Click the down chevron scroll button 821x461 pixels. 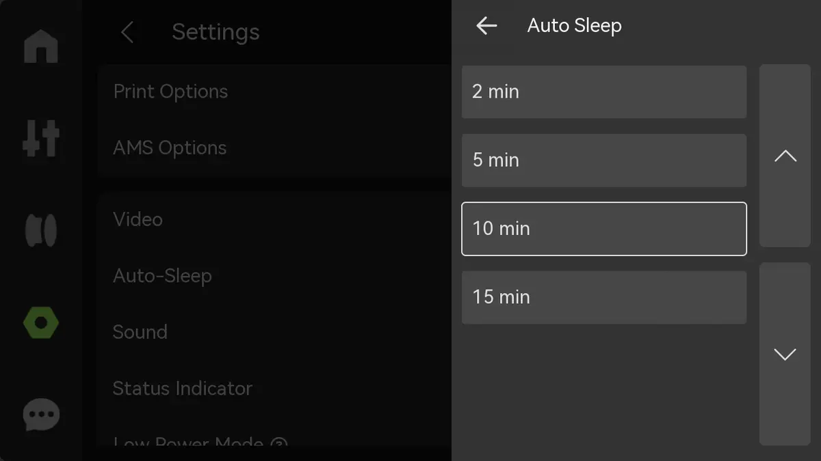pyautogui.click(x=785, y=354)
